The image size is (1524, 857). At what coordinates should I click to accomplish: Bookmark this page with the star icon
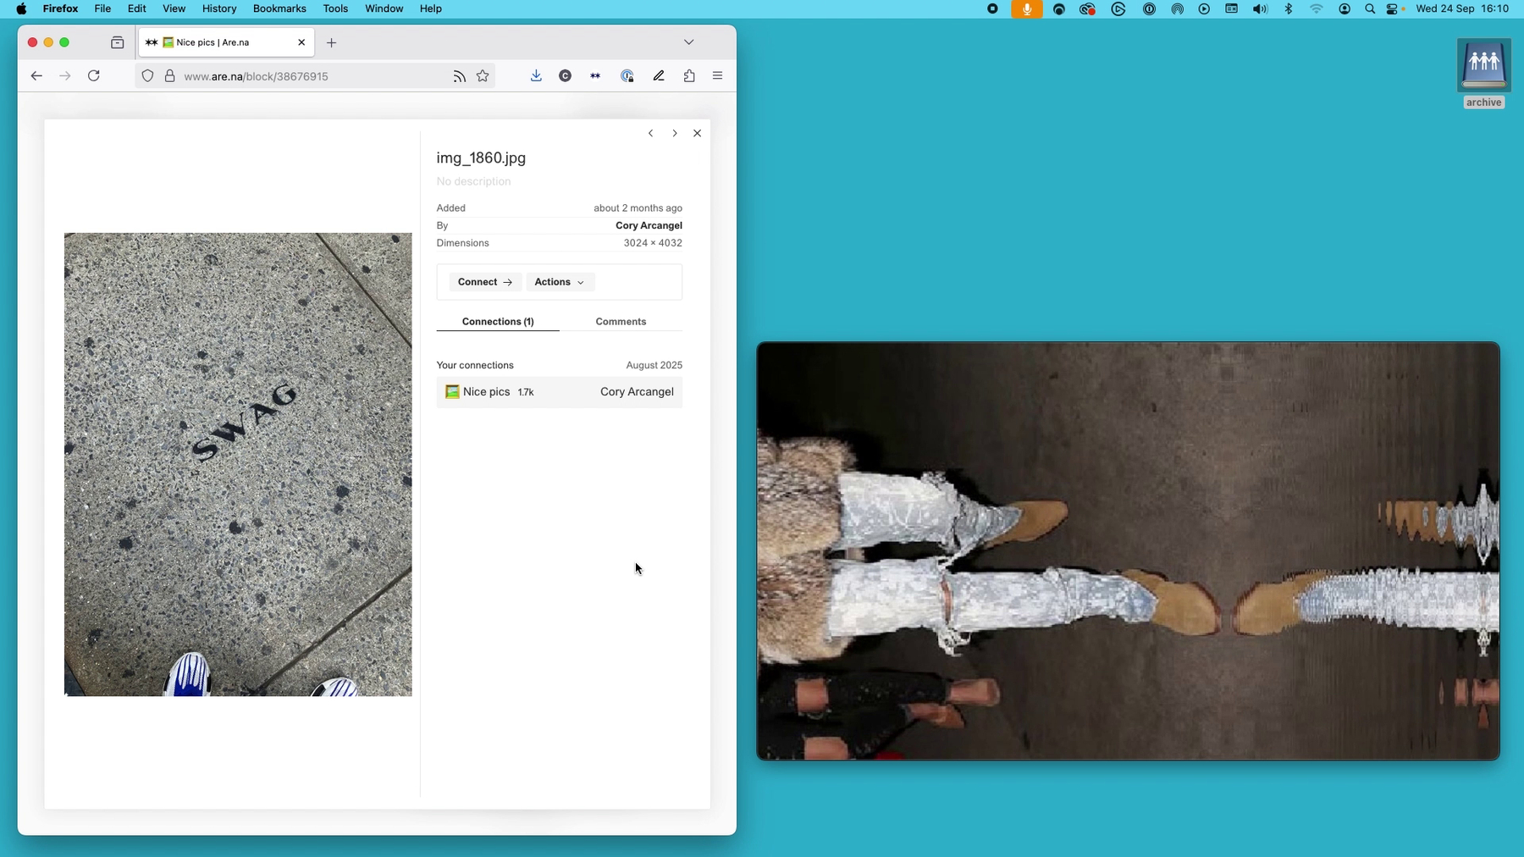click(x=483, y=76)
